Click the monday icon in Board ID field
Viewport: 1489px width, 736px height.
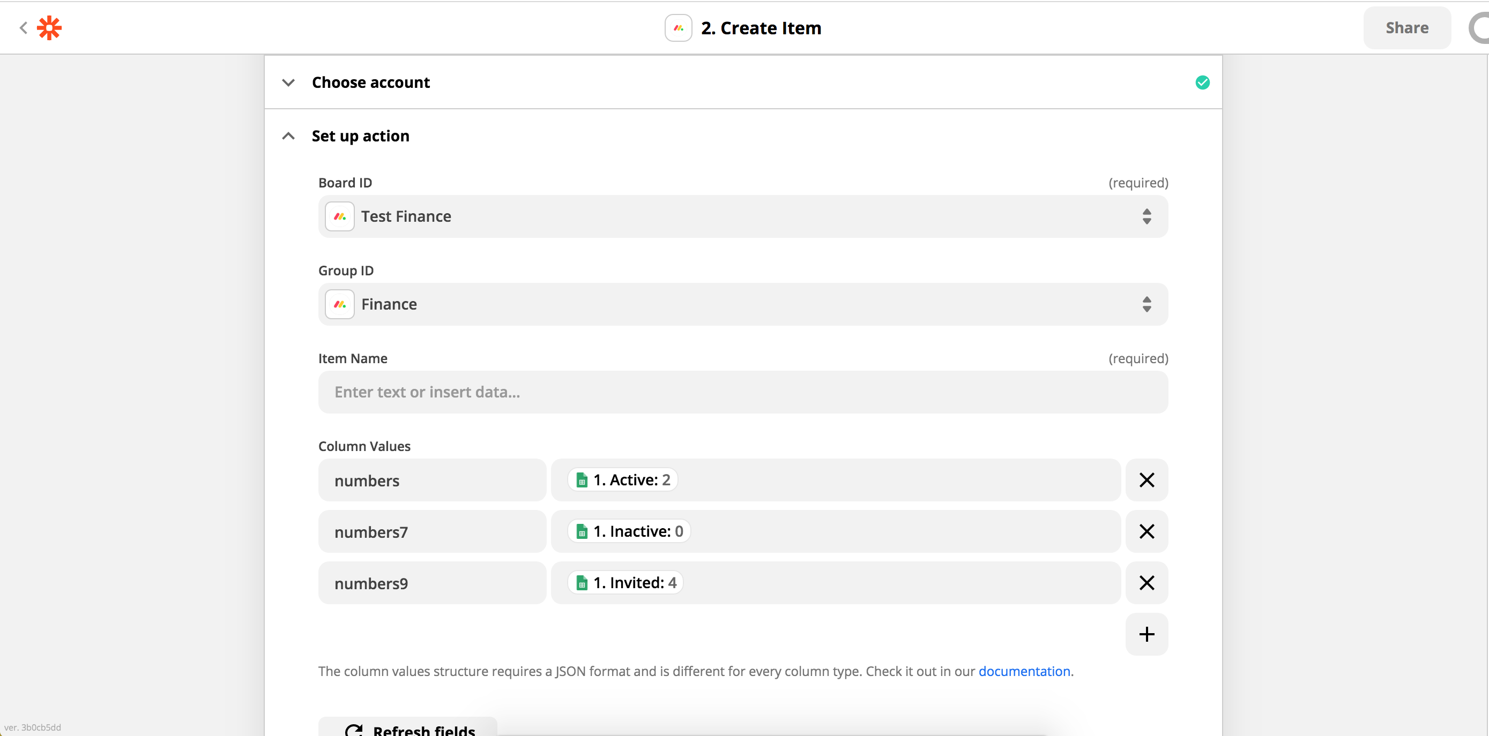click(x=340, y=216)
